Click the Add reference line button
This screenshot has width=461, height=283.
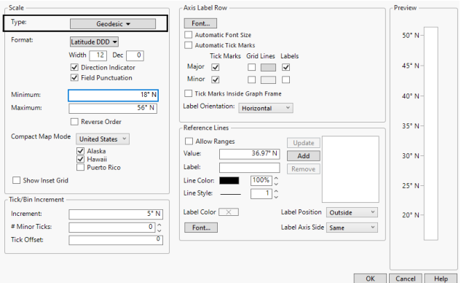click(x=304, y=156)
